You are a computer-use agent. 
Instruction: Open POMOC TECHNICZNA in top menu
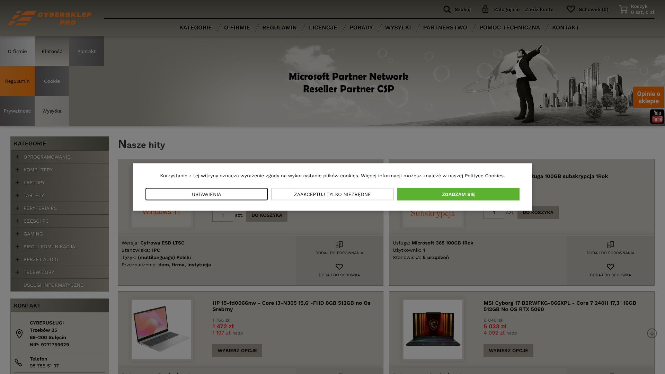509,28
